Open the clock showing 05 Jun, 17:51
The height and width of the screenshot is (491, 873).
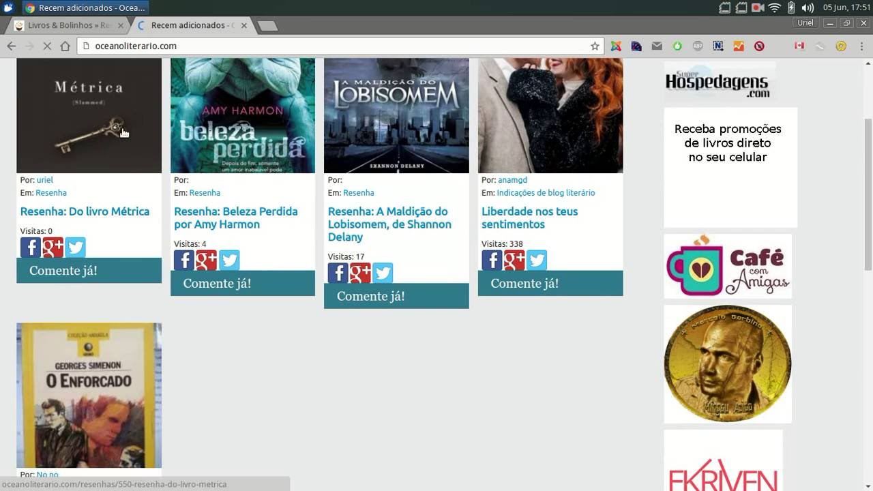(x=846, y=8)
